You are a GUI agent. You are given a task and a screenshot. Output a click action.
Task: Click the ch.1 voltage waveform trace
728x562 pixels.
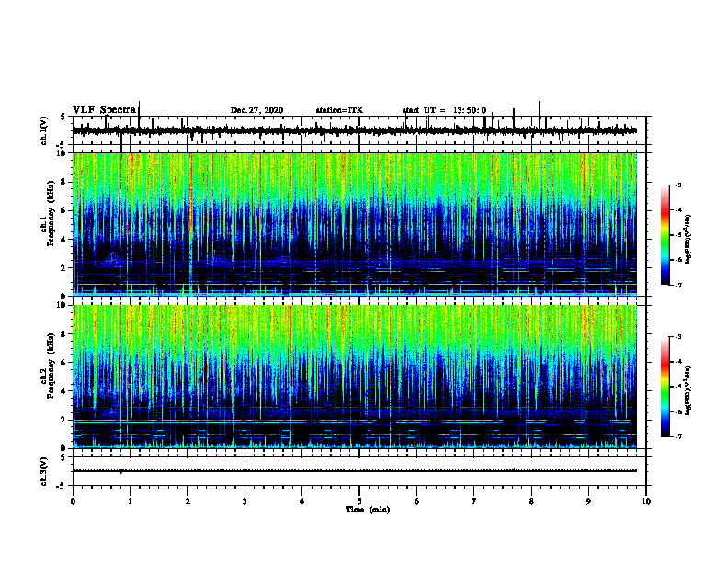point(354,130)
